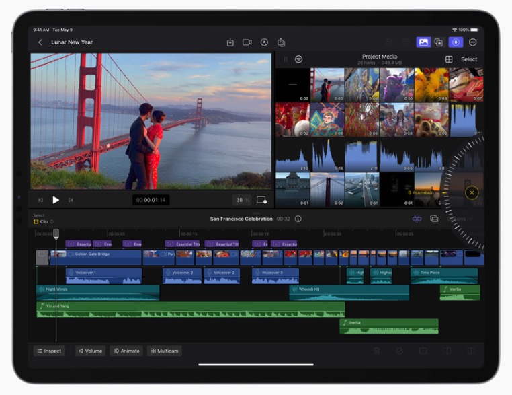Open the Clip select mode dropdown

44,221
